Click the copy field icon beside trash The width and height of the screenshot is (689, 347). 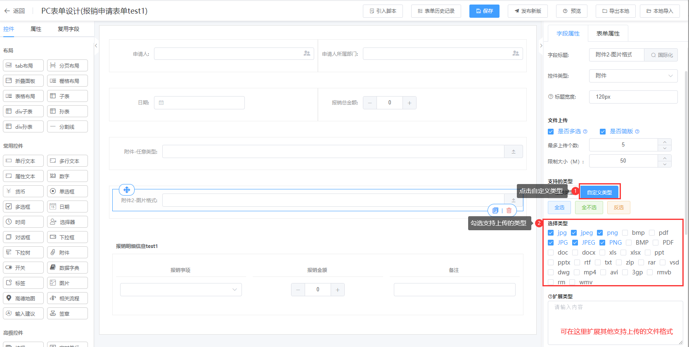point(495,210)
